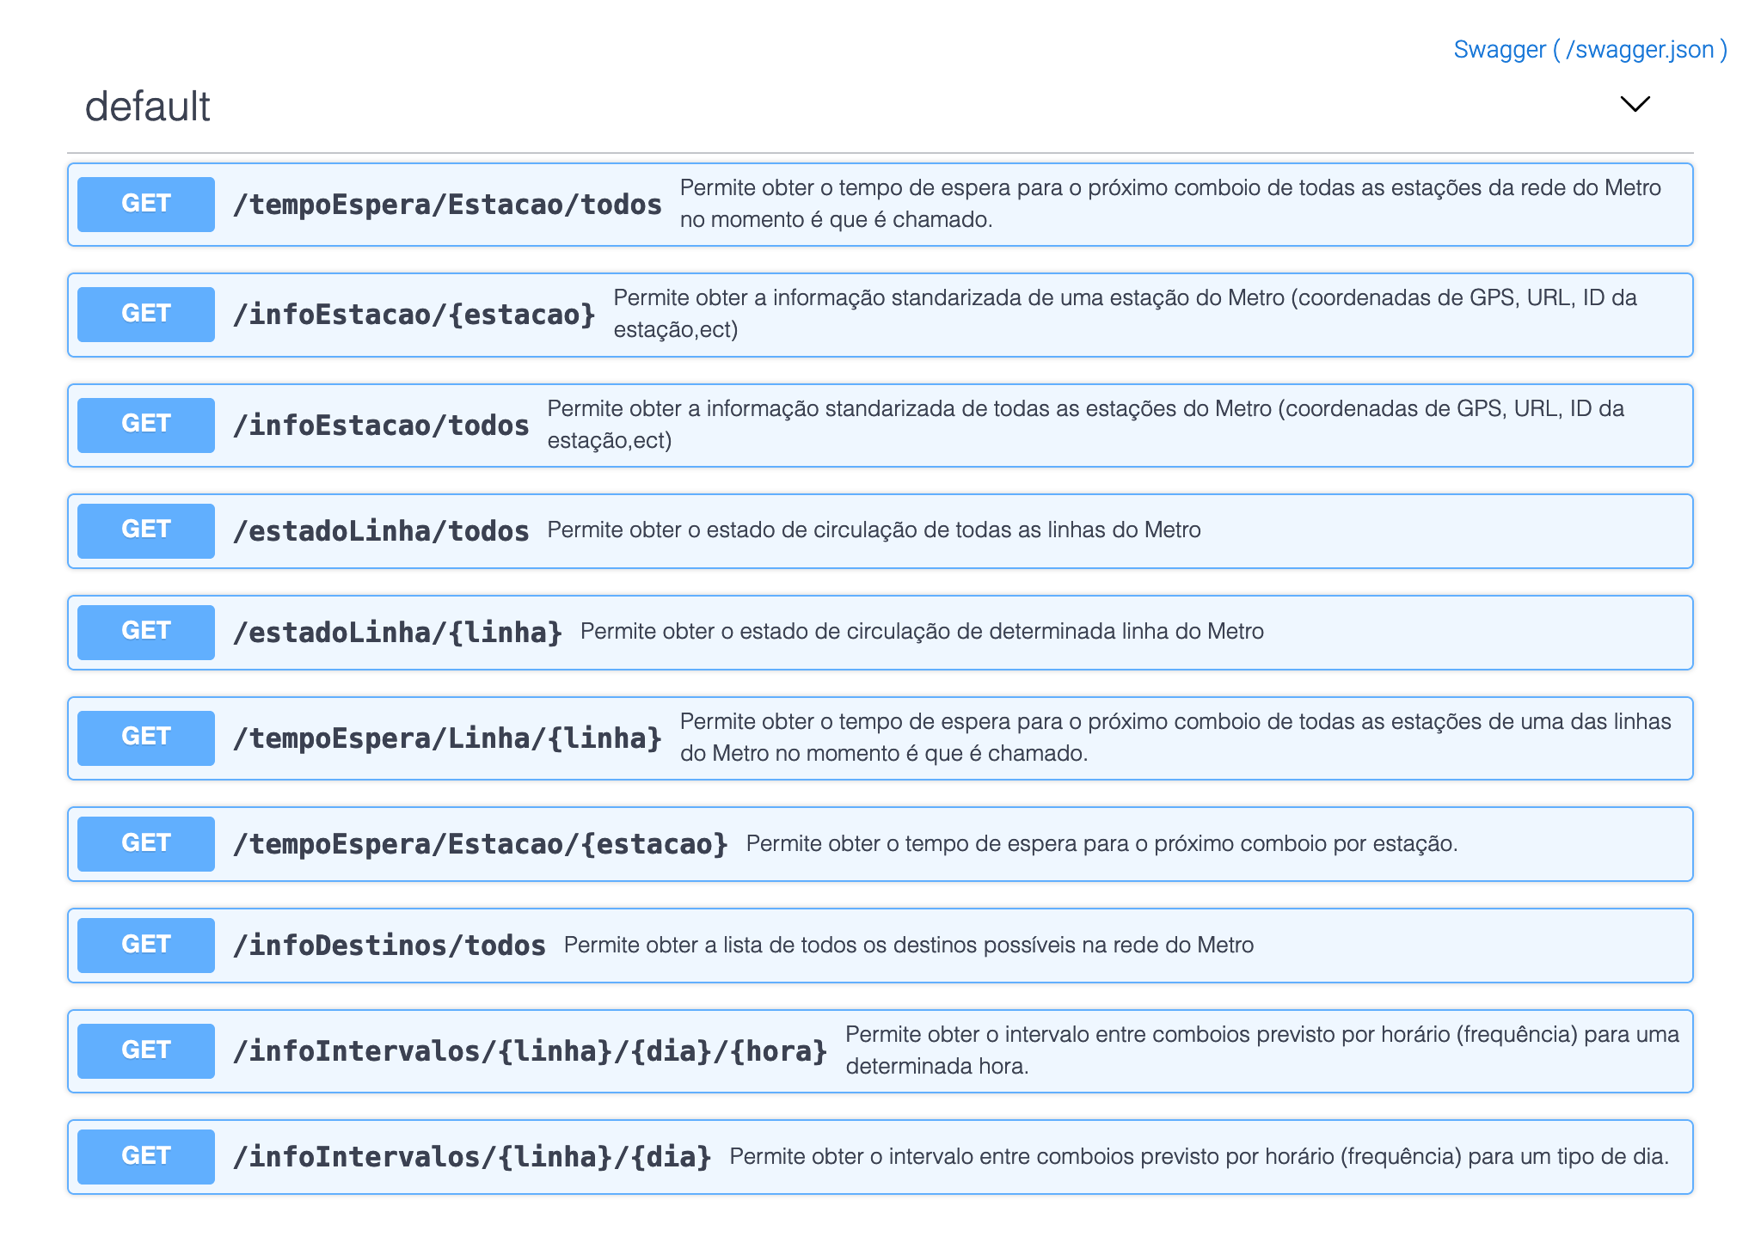Expand the /infoIntervalos/{linha}/{dia}/{hora} endpoint path
This screenshot has height=1255, width=1761.
pyautogui.click(x=531, y=1051)
